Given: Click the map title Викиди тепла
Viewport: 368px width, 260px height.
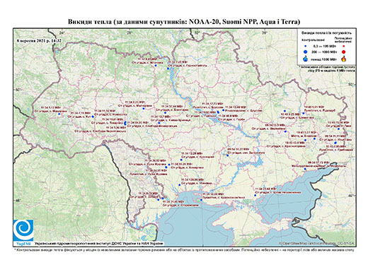Looking at the screenshot, I should pyautogui.click(x=184, y=22).
